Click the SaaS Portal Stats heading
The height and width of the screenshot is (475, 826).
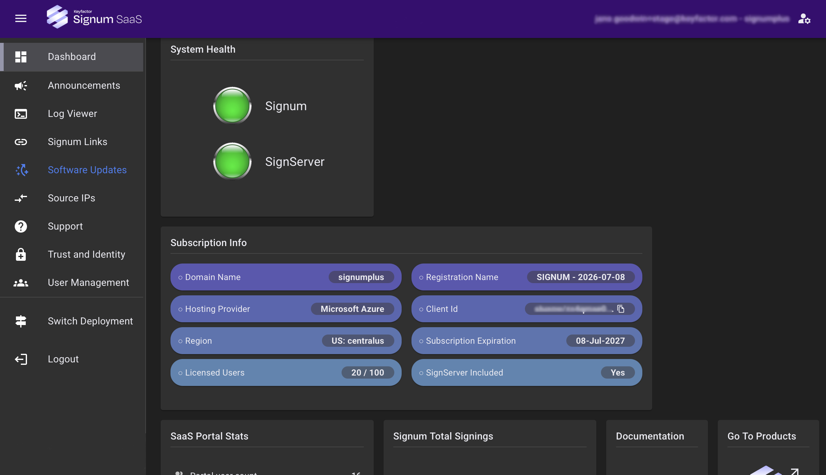coord(209,436)
